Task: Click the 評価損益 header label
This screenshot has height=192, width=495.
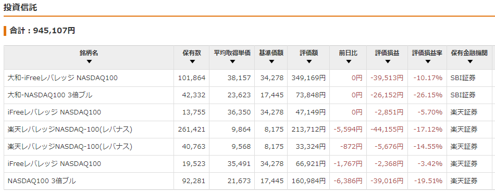Action: 388,53
